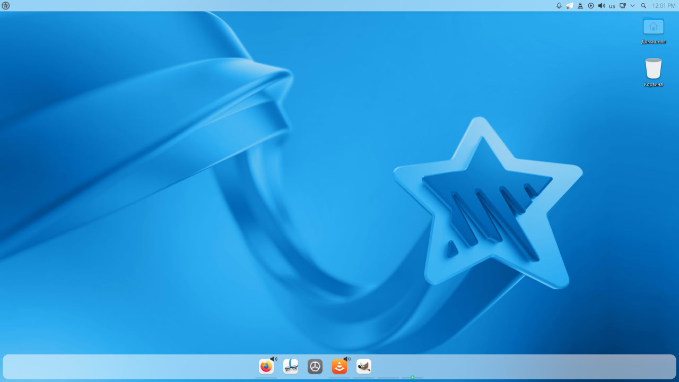This screenshot has height=382, width=679.
Task: Click the Telegram tray icon
Action: (570, 6)
